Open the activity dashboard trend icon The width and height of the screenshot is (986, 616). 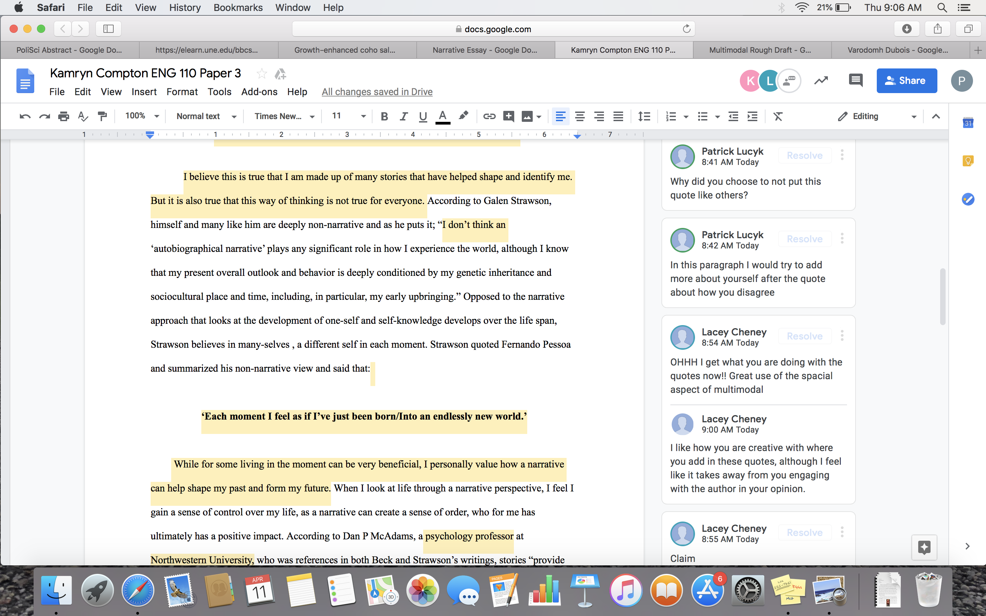821,80
